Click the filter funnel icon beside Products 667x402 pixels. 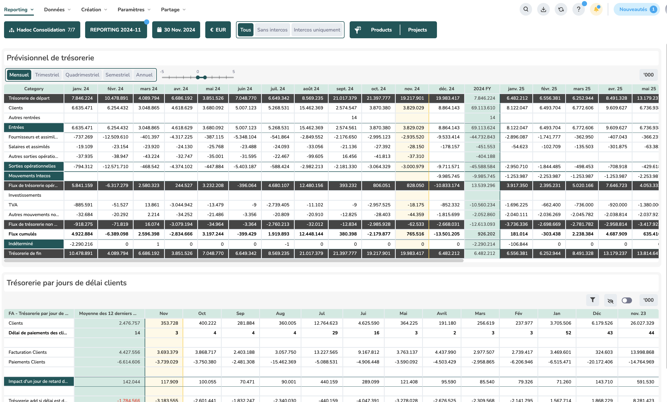pos(357,30)
